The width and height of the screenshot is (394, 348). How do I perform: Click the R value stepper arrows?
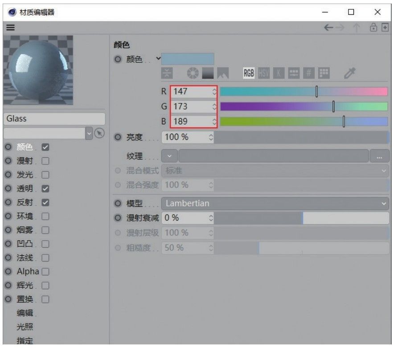pos(214,91)
